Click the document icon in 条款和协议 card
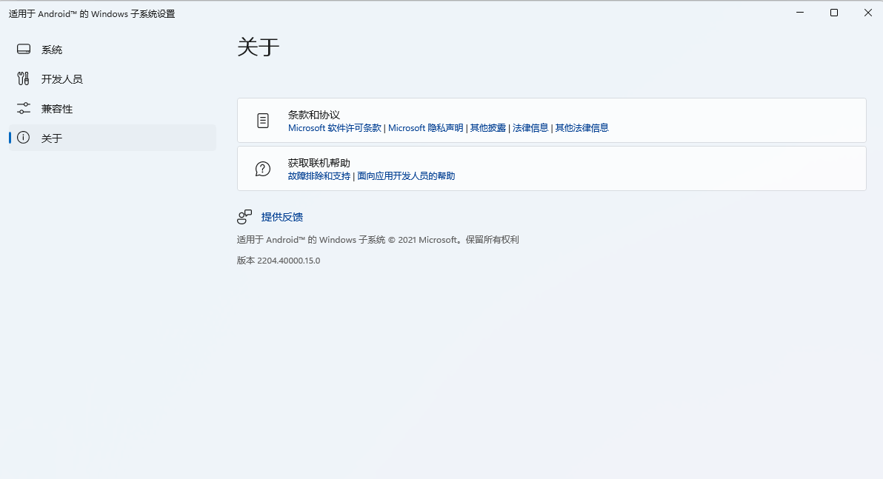Screen dimensions: 883x479 pyautogui.click(x=263, y=121)
